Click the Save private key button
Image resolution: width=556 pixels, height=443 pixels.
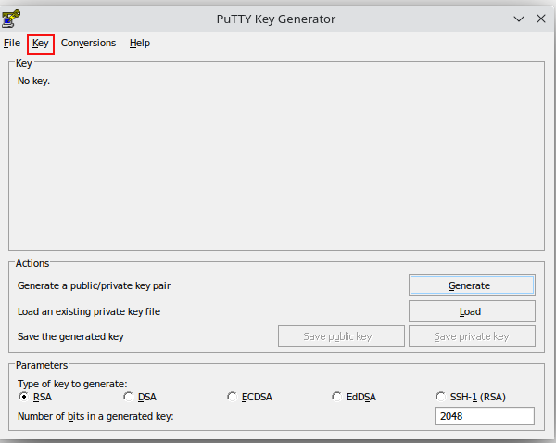click(472, 335)
